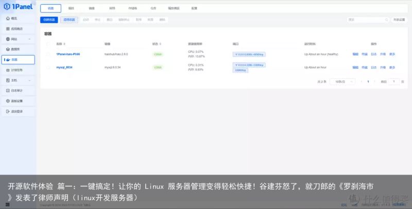Screen dimensions: 412x209
Task: Open the 10条/页 page size dropdown
Action: pos(342,82)
